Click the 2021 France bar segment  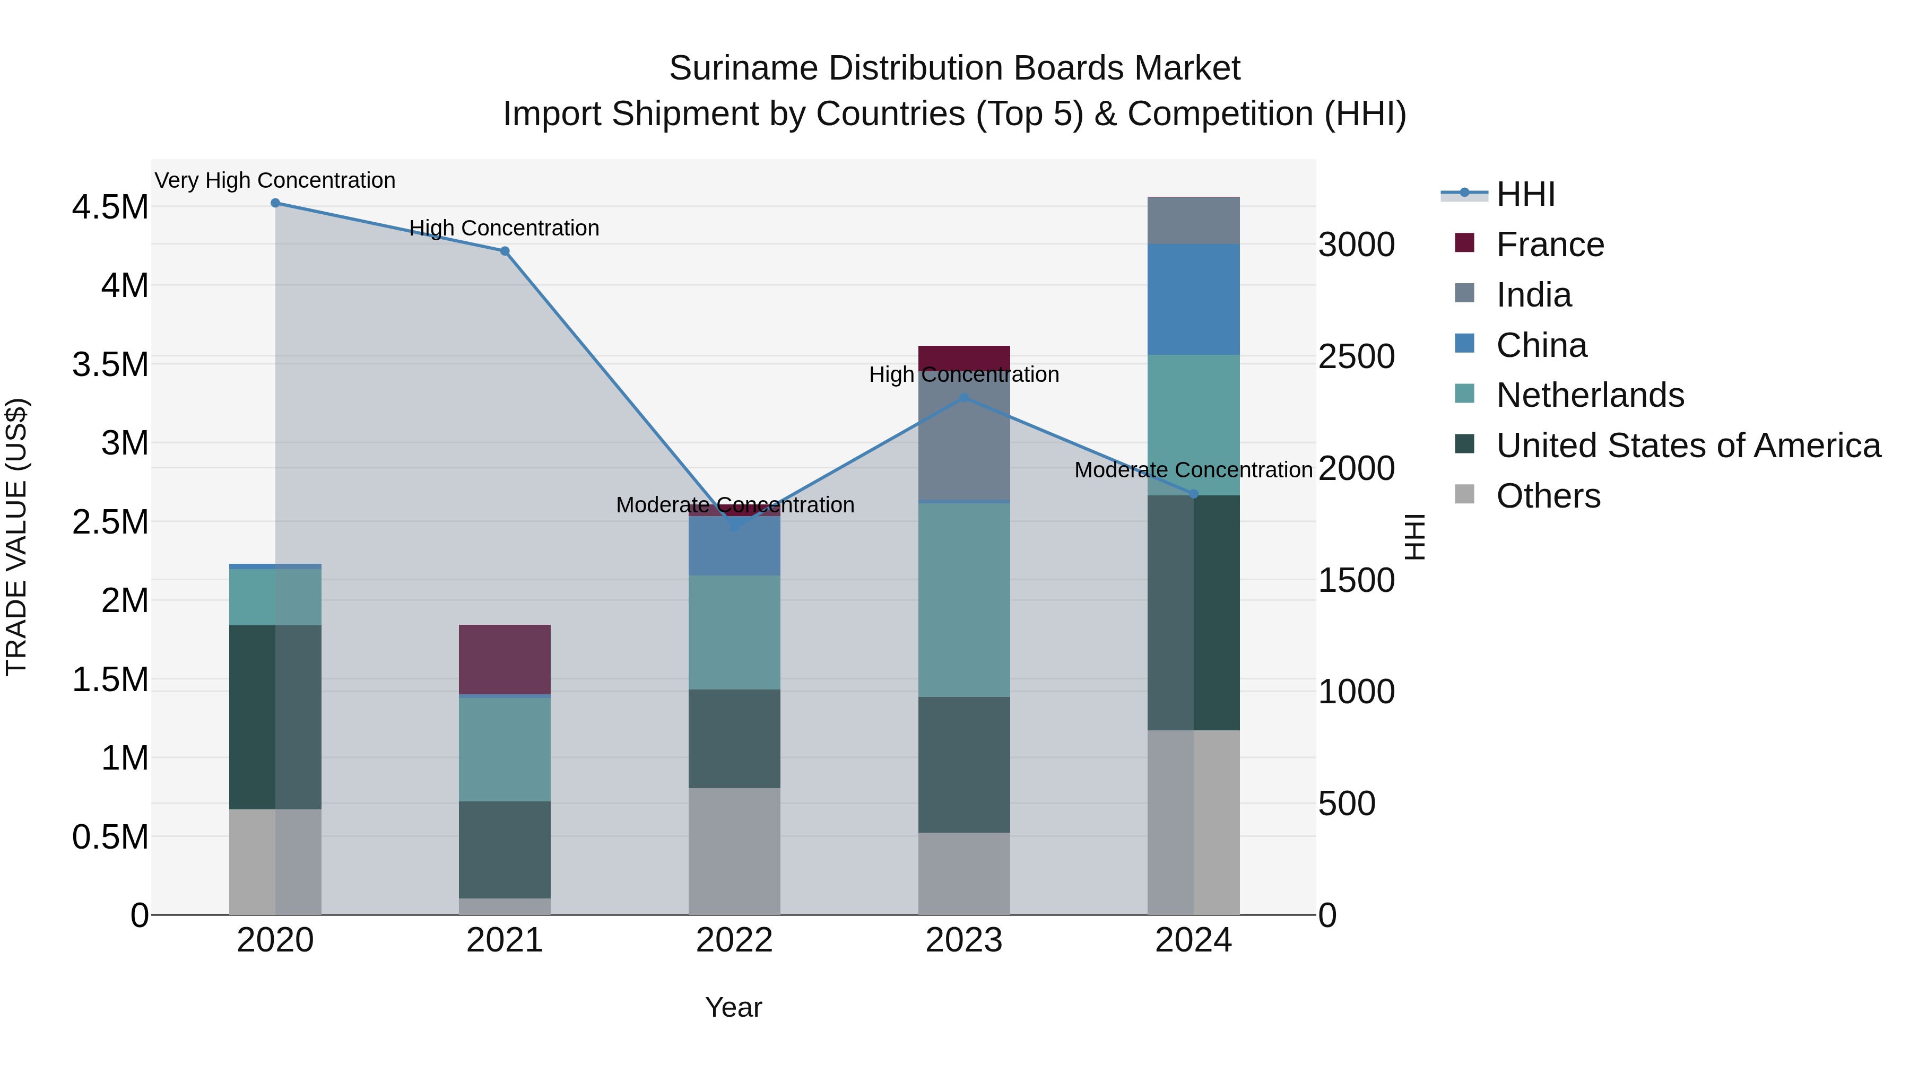(x=505, y=660)
